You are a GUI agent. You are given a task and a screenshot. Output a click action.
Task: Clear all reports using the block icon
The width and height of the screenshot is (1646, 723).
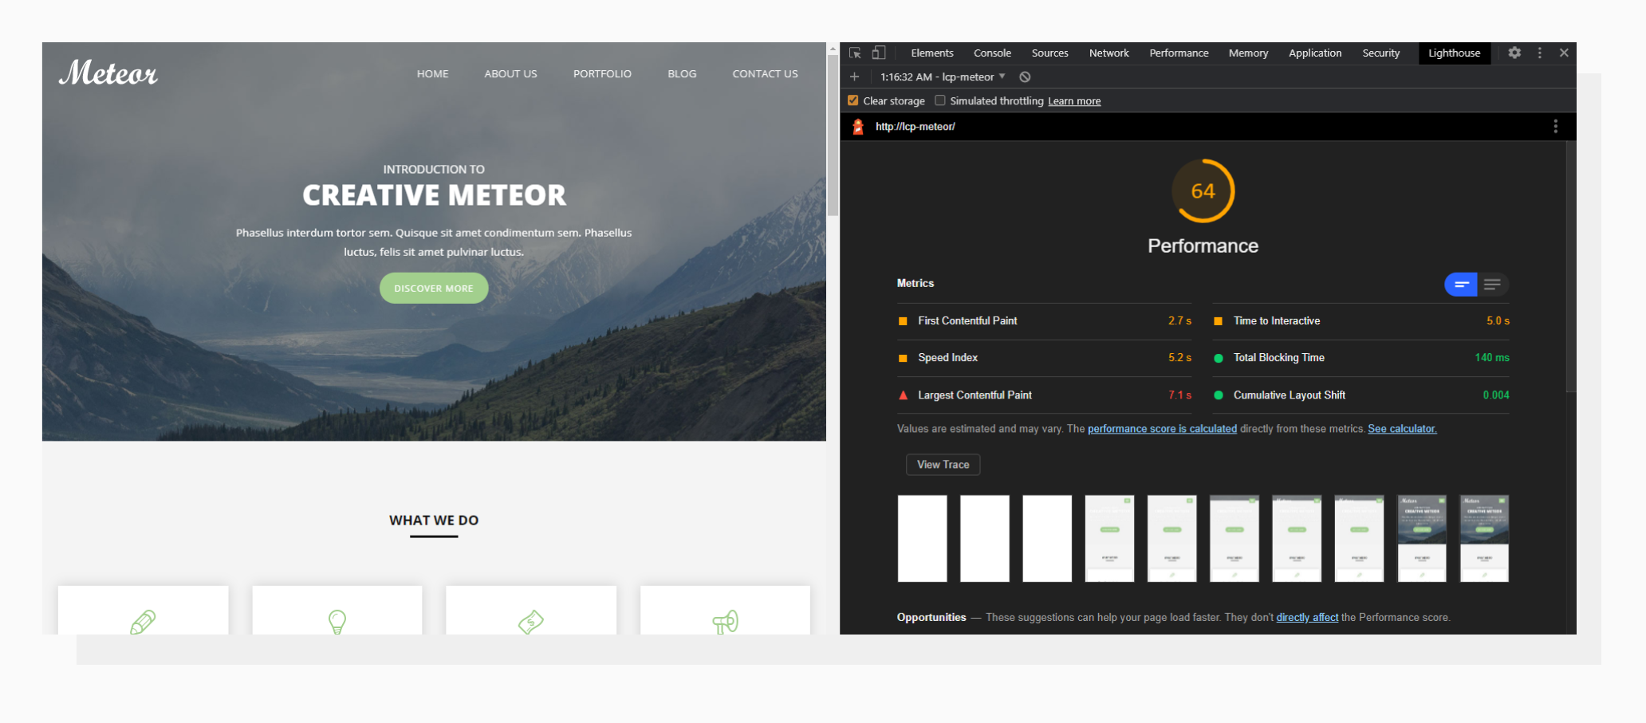[x=1025, y=77]
